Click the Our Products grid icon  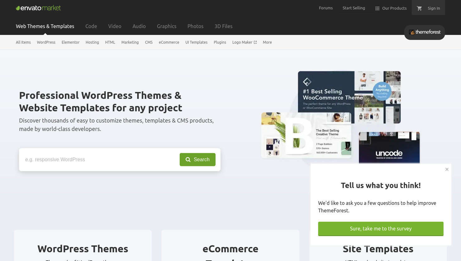tap(377, 8)
